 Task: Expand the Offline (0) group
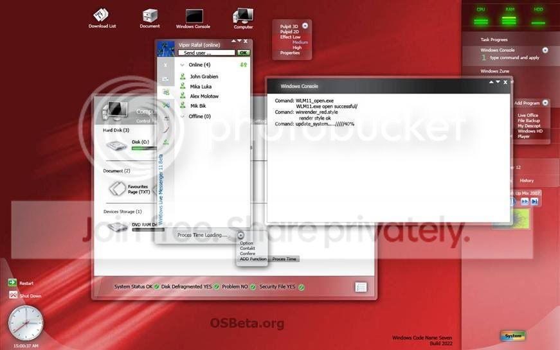click(x=182, y=116)
